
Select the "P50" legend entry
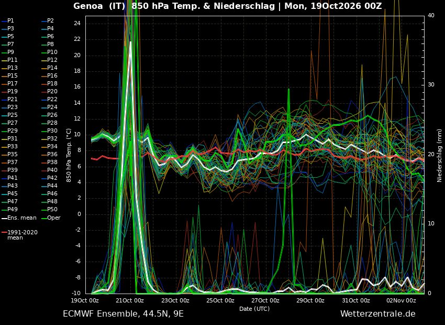point(49,209)
